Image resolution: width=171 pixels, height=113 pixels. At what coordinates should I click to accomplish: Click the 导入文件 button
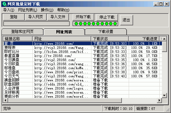58,17
